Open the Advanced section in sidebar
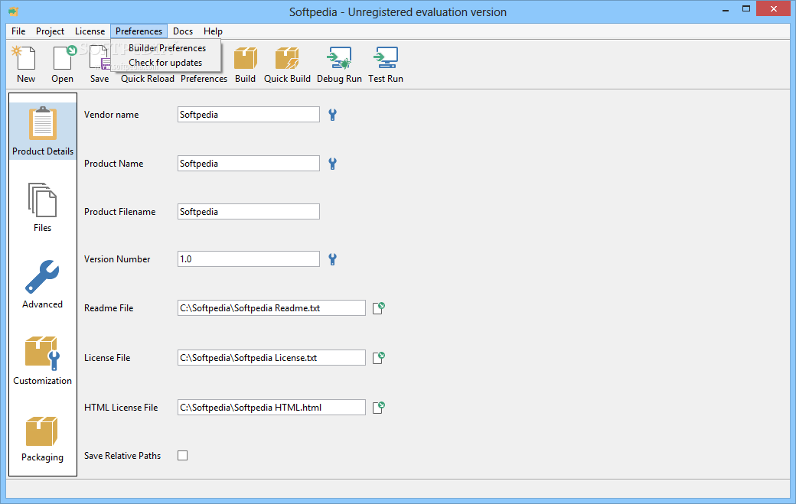796x504 pixels. pos(43,284)
